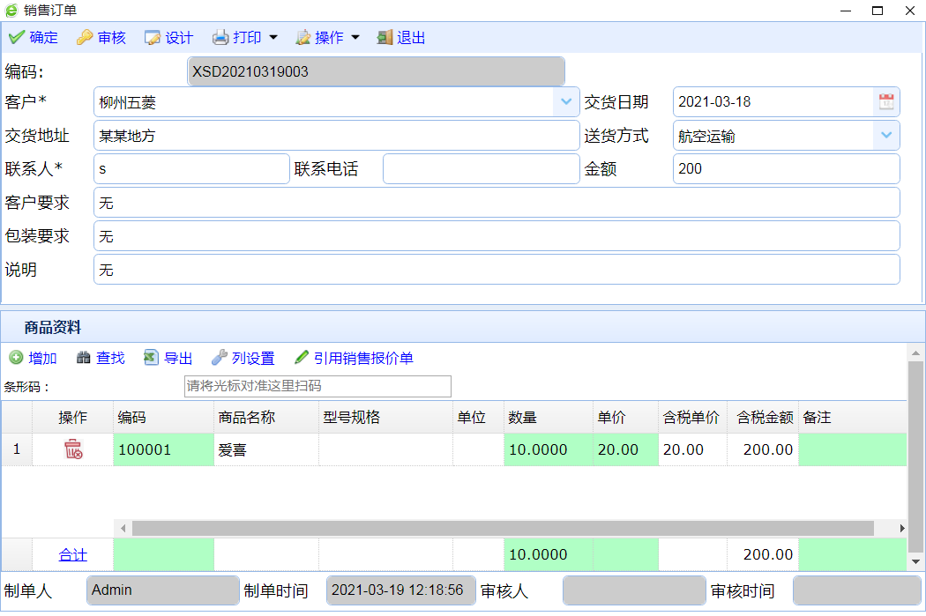
Task: Expand the 送货方式 dropdown
Action: tap(885, 136)
